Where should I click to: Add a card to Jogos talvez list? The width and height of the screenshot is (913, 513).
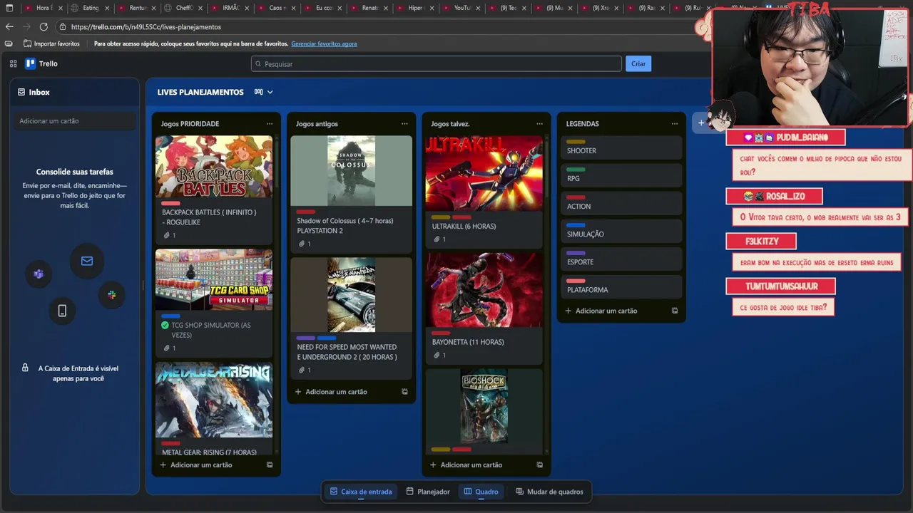tap(466, 465)
